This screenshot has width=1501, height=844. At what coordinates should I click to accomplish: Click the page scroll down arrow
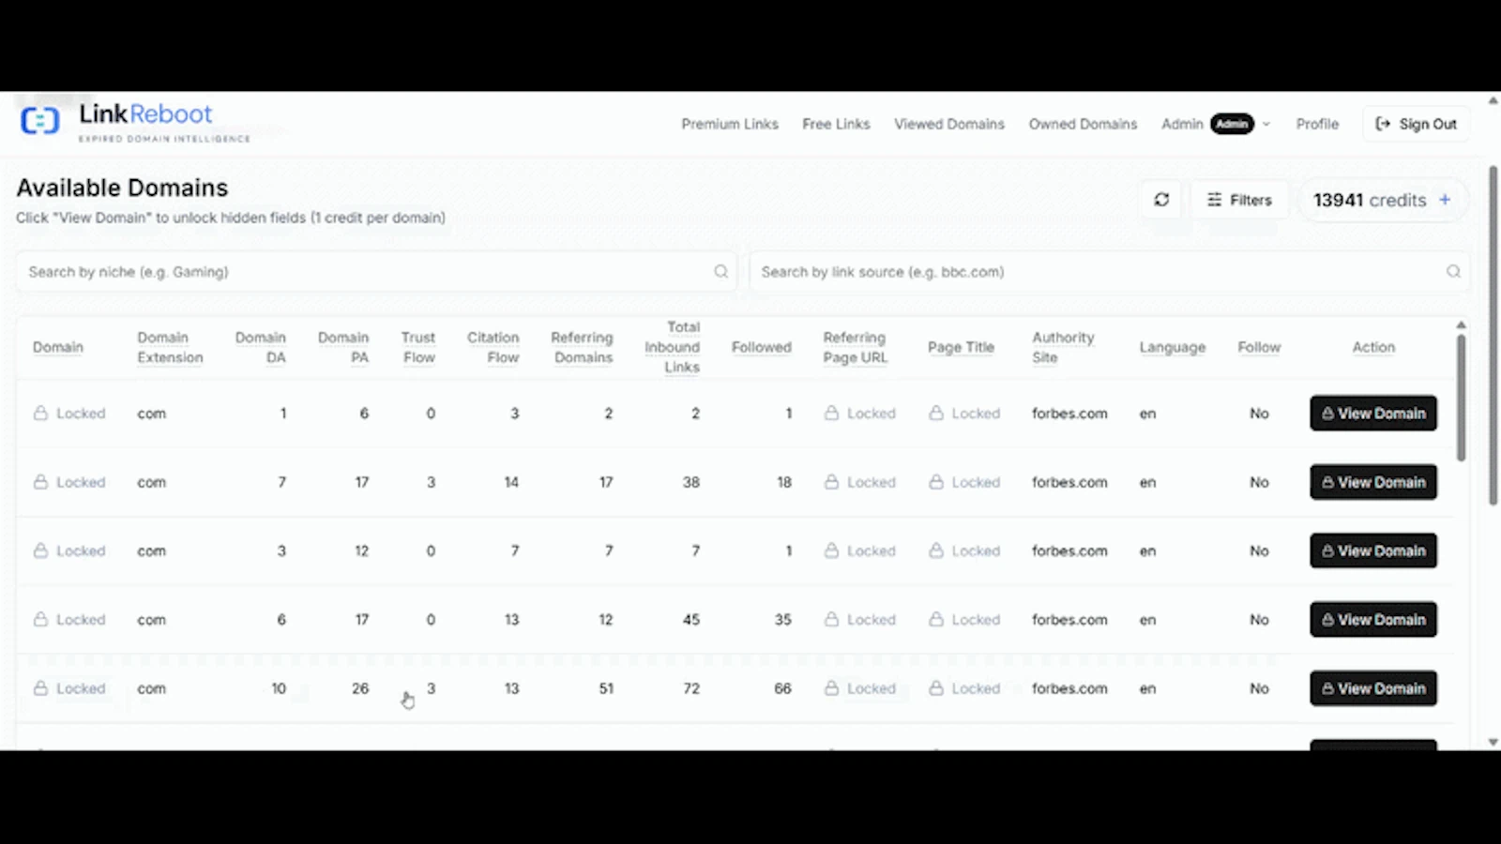(1493, 742)
